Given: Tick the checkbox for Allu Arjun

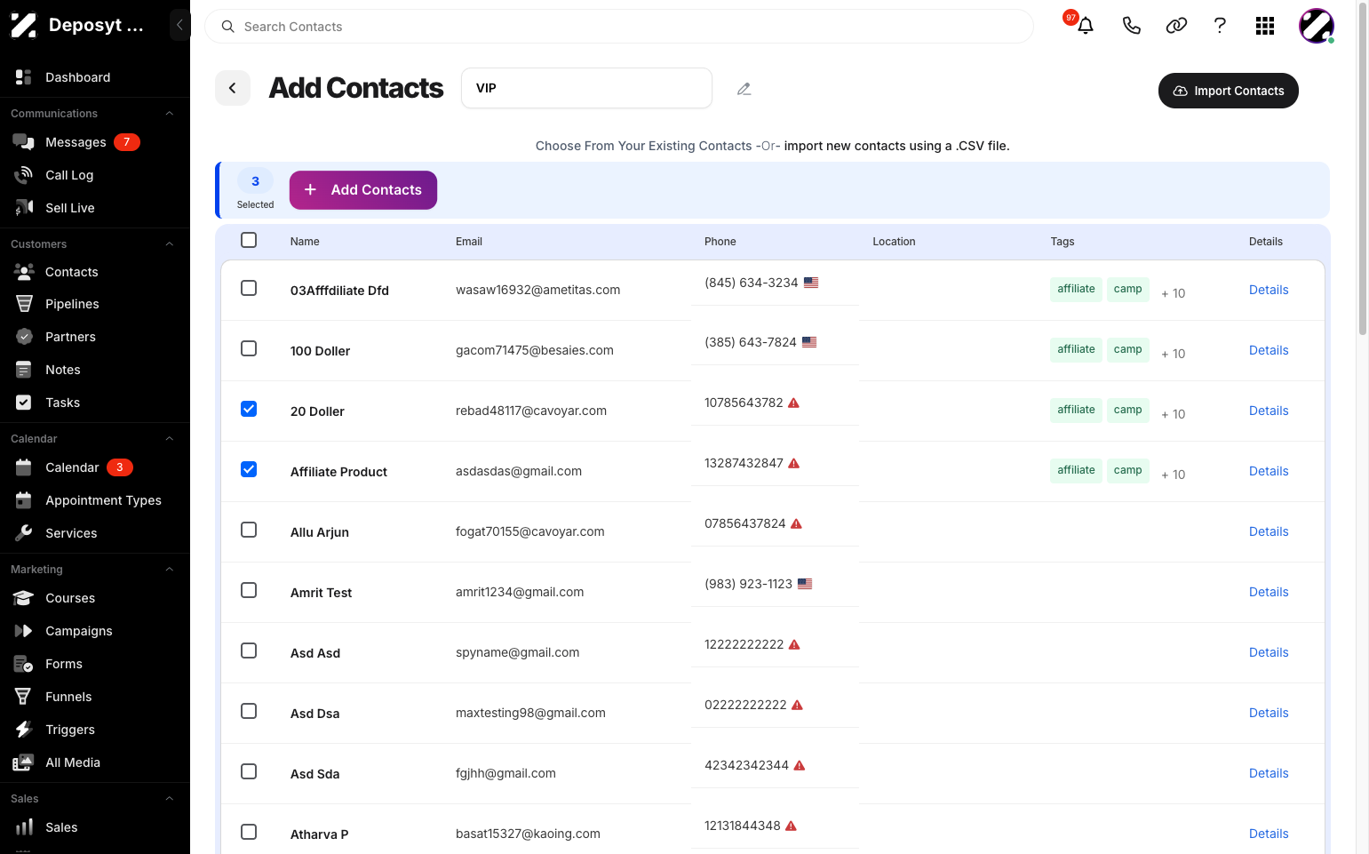Looking at the screenshot, I should [x=249, y=530].
